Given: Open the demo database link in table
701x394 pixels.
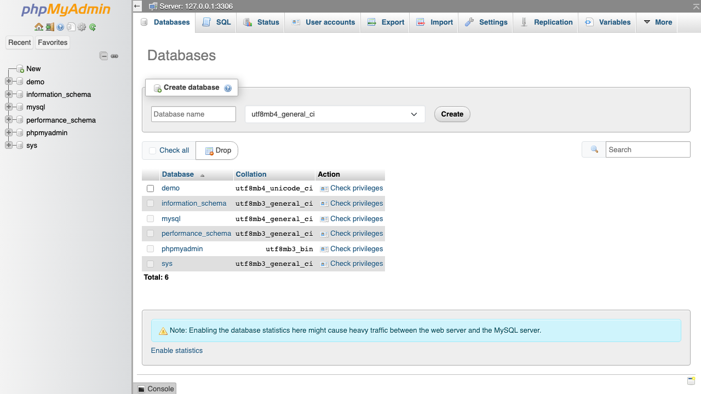Looking at the screenshot, I should pyautogui.click(x=171, y=188).
